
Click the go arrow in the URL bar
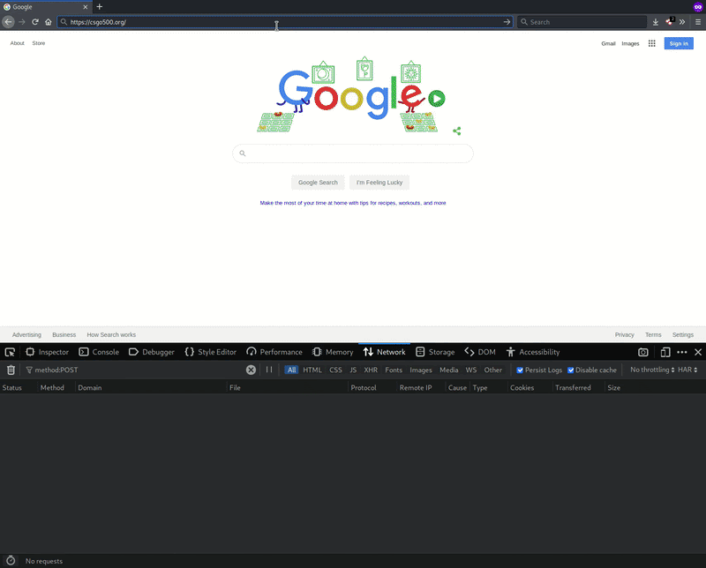tap(507, 21)
